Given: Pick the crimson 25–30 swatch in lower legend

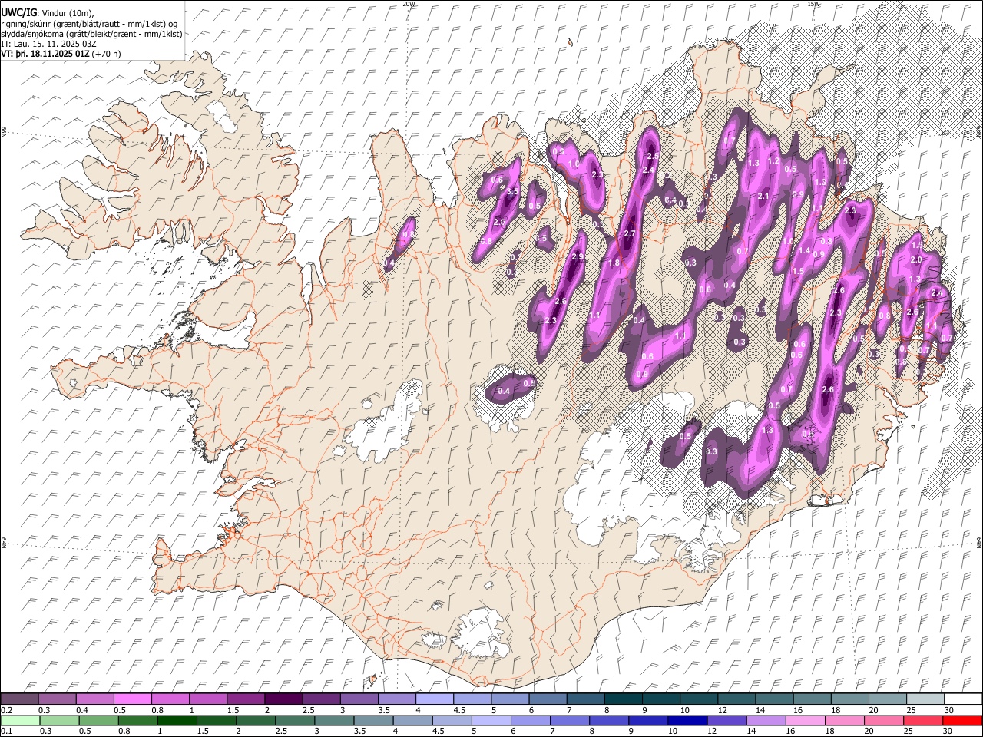Looking at the screenshot, I should tap(924, 721).
